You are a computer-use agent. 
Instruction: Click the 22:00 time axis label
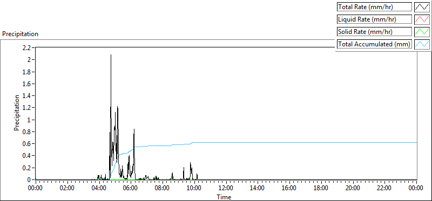coord(384,188)
